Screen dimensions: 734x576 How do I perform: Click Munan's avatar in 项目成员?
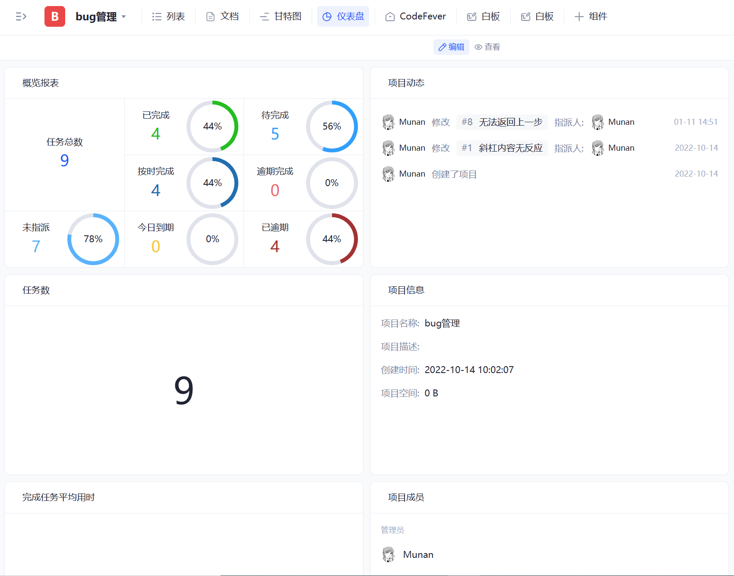[x=389, y=554]
